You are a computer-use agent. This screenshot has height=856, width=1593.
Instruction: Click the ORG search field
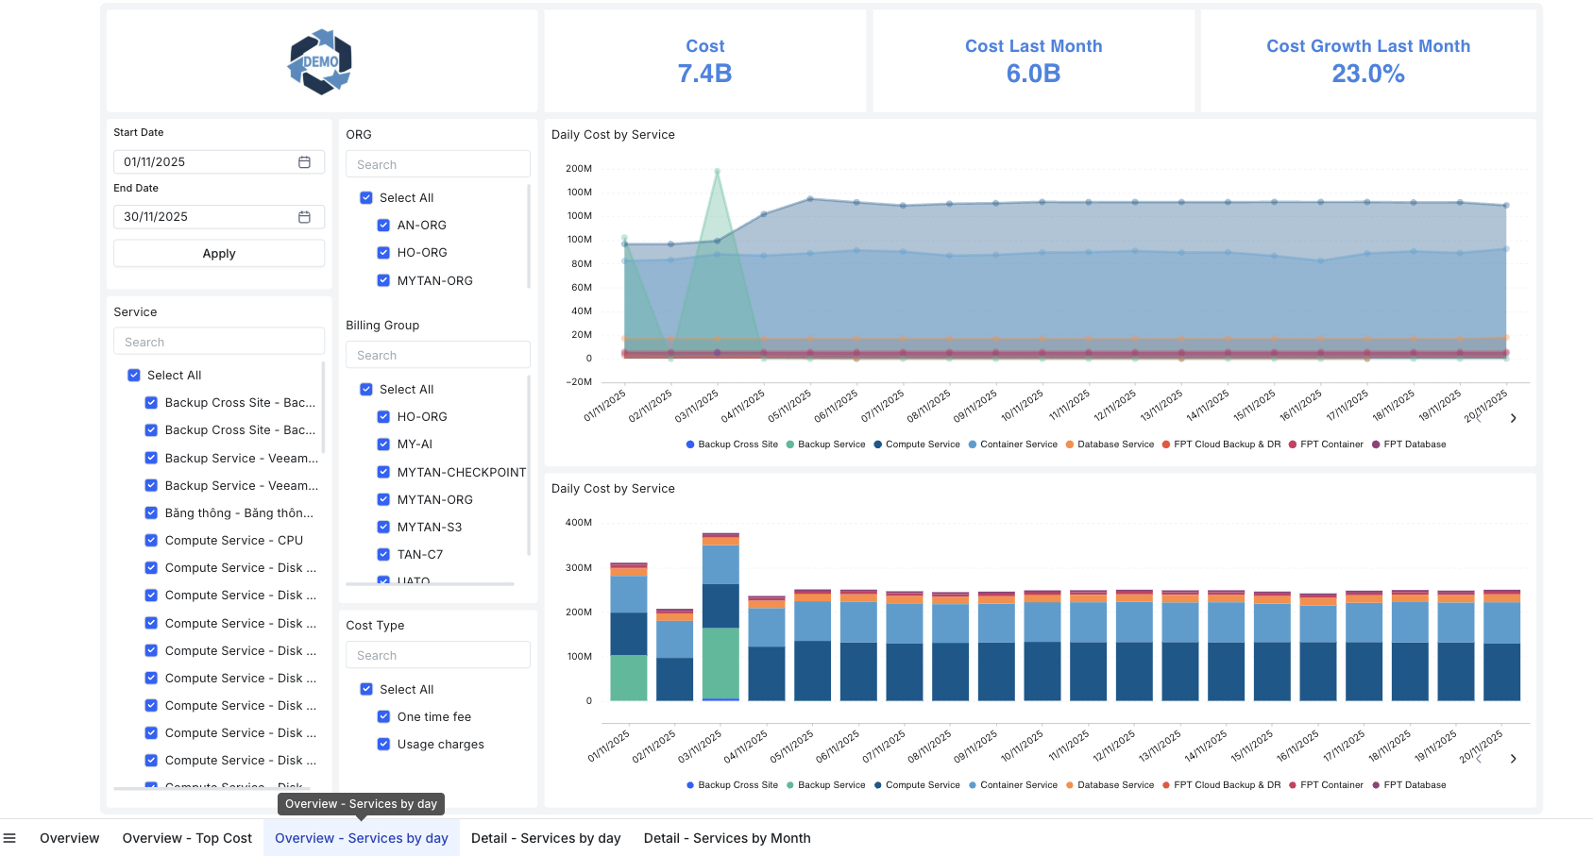point(437,163)
